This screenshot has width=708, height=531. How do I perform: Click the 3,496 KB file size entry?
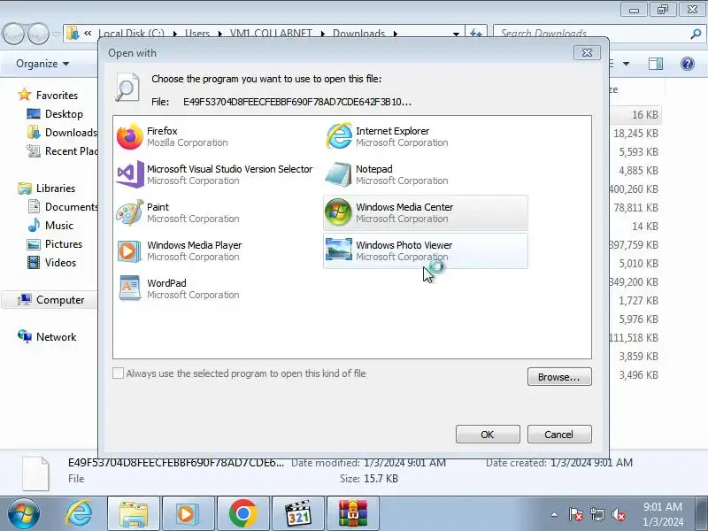(x=638, y=374)
